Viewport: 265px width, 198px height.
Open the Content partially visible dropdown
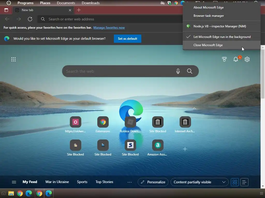[200, 182]
